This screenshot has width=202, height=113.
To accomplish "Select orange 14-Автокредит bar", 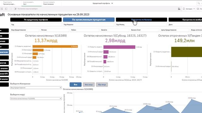I will pyautogui.click(x=38, y=50).
